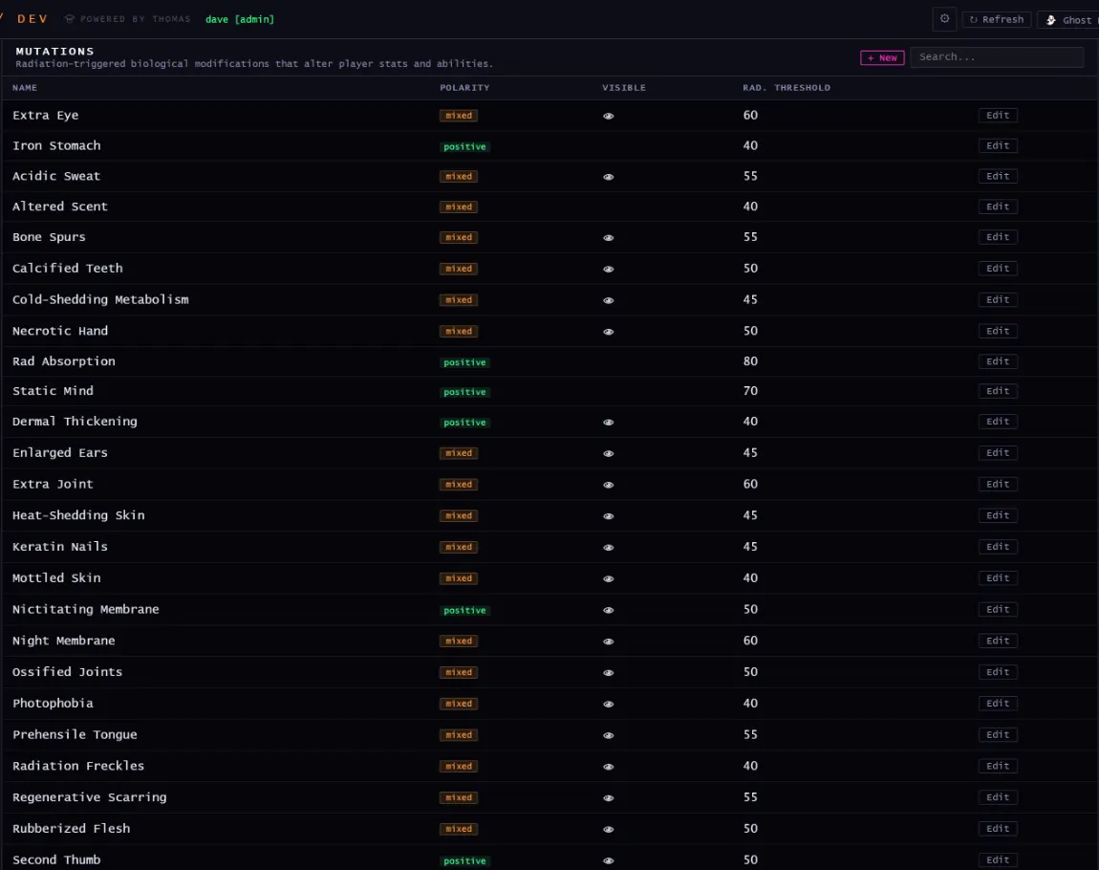The width and height of the screenshot is (1099, 870).
Task: Select the Regenerative Scarring name
Action: pyautogui.click(x=90, y=797)
